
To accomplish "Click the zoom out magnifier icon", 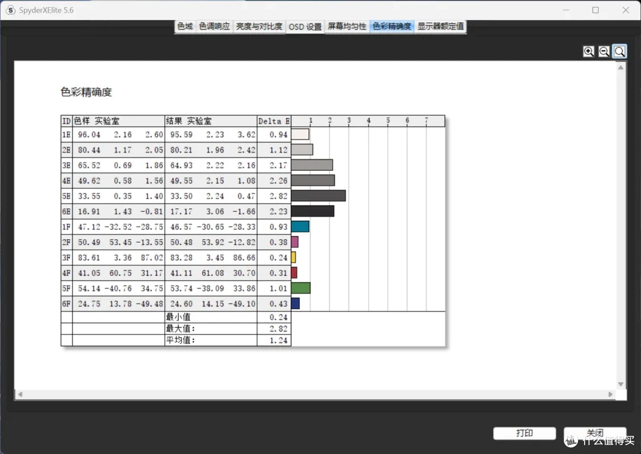I will 604,52.
